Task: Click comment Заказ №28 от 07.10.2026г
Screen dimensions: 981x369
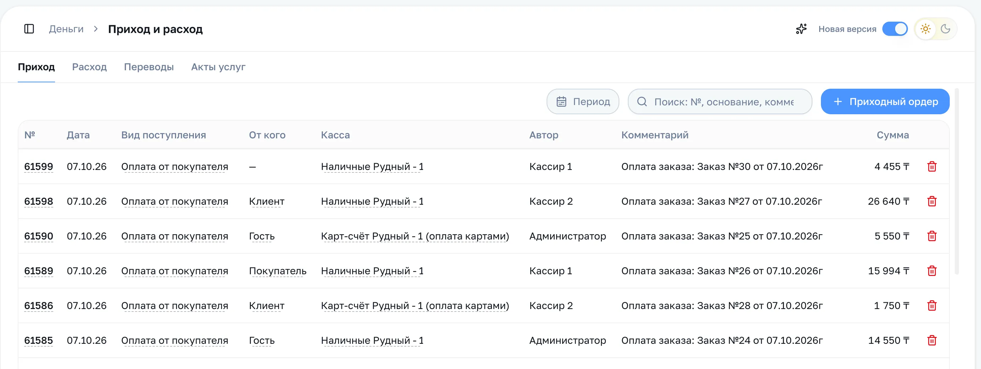Action: (760, 305)
